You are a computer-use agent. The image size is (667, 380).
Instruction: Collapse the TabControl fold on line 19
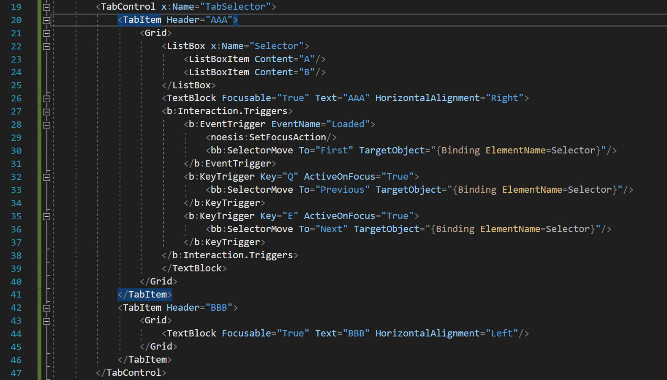pyautogui.click(x=47, y=7)
